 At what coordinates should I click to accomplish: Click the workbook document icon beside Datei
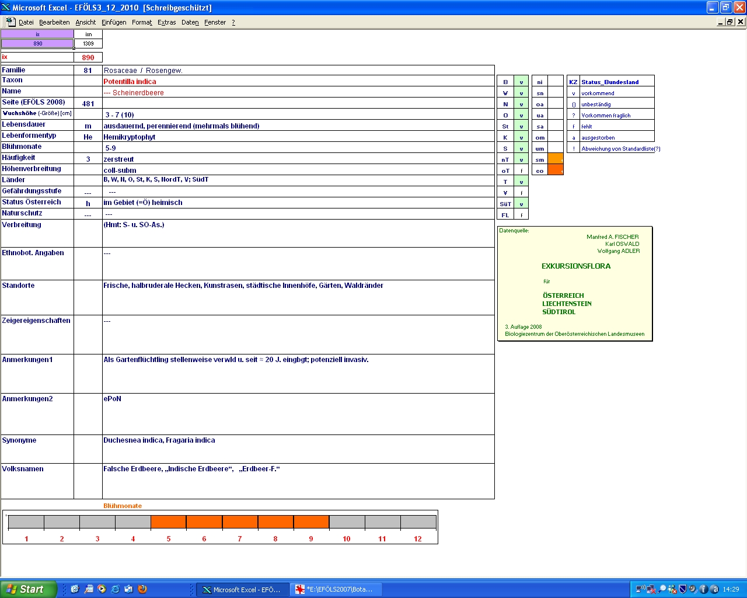click(10, 22)
